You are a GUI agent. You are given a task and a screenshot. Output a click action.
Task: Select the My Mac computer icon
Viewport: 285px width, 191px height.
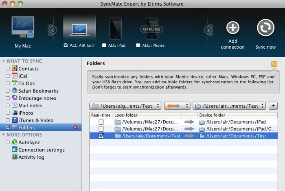pyautogui.click(x=23, y=27)
